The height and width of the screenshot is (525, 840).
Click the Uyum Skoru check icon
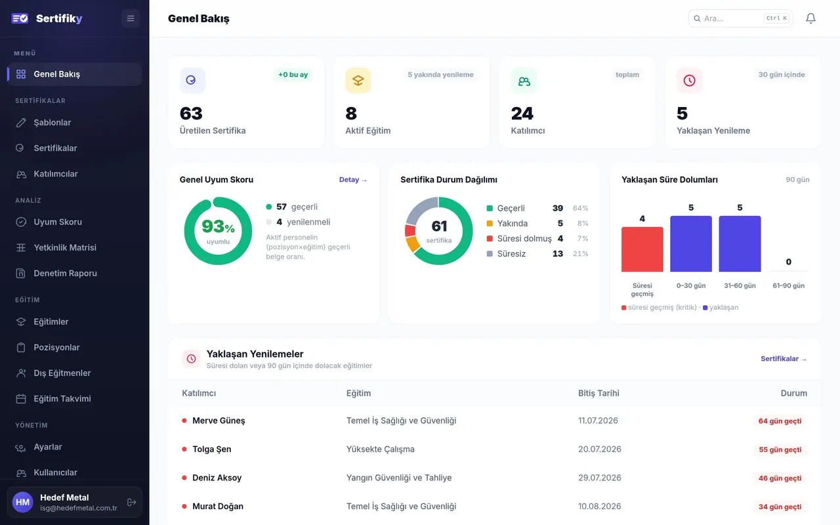pos(21,222)
